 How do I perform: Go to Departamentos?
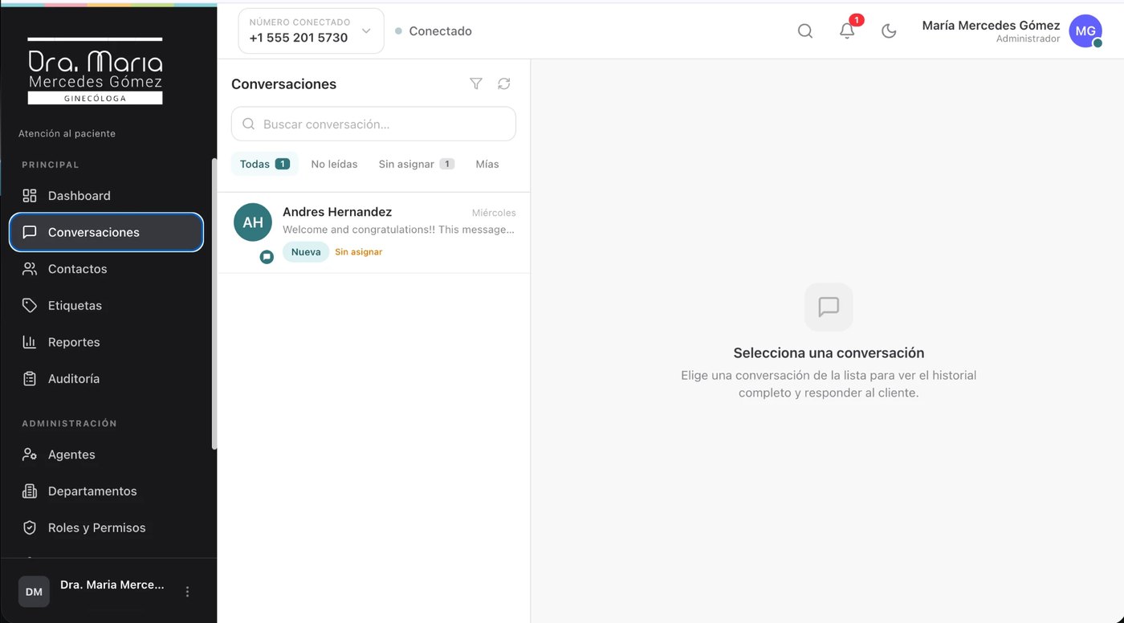[x=106, y=491]
